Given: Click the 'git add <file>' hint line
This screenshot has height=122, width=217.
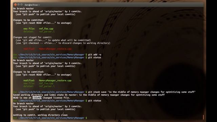Looking at the screenshot, I should (53, 40).
